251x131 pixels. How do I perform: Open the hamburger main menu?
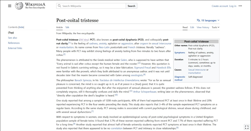coord(10,6)
